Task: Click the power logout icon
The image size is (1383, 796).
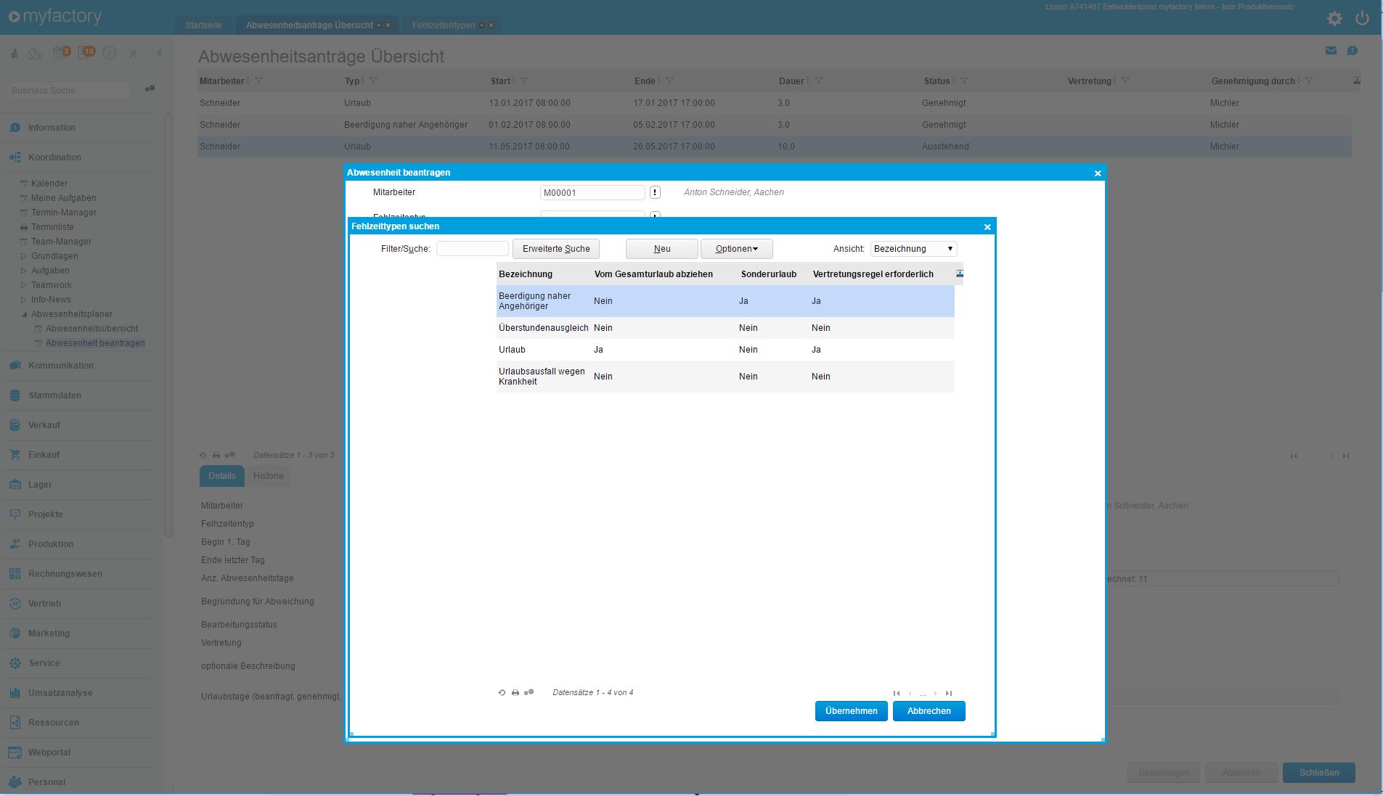Action: click(x=1363, y=19)
